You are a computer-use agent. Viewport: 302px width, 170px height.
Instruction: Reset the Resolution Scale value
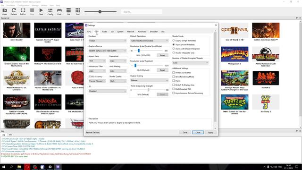pos(162,55)
